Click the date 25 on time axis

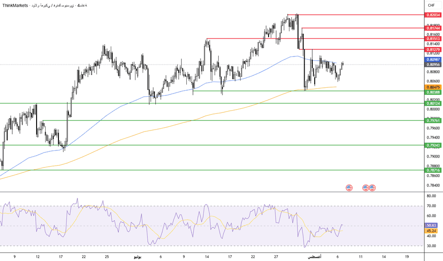[107, 257]
